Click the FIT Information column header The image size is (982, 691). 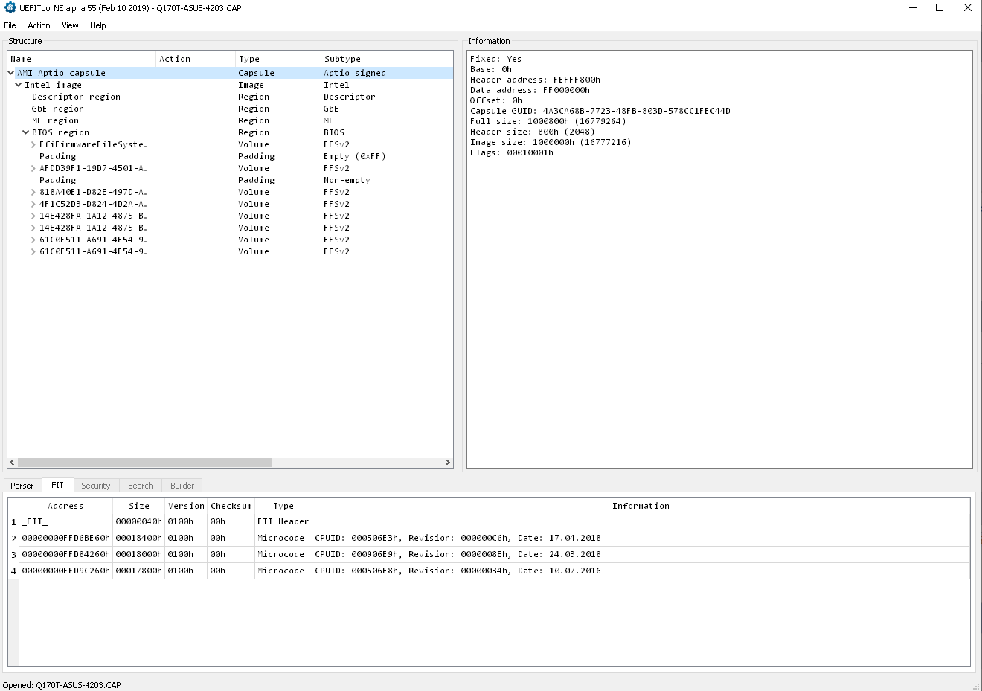tap(641, 506)
